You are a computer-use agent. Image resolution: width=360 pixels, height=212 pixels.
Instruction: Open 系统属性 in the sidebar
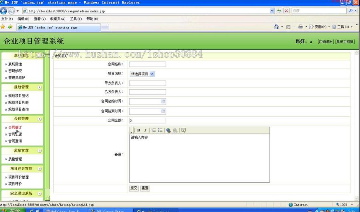(15, 64)
